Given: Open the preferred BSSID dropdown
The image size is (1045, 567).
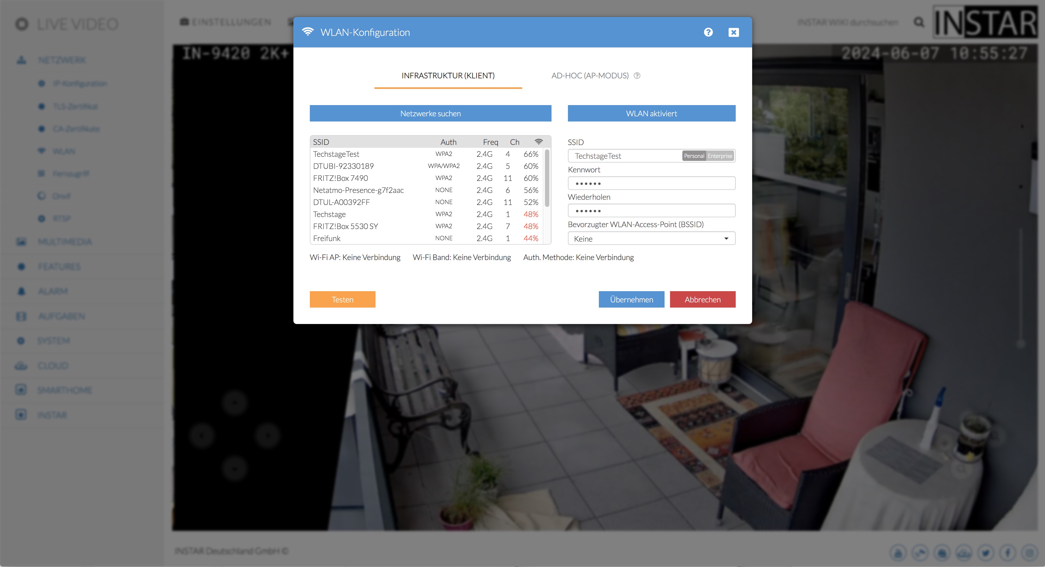Looking at the screenshot, I should 651,238.
